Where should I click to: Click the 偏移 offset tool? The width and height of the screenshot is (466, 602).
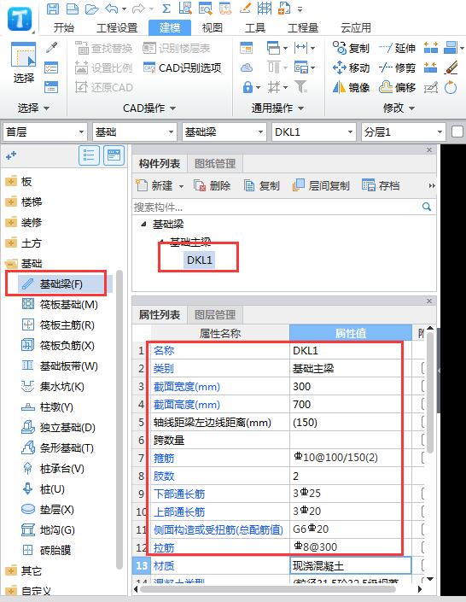click(x=397, y=88)
